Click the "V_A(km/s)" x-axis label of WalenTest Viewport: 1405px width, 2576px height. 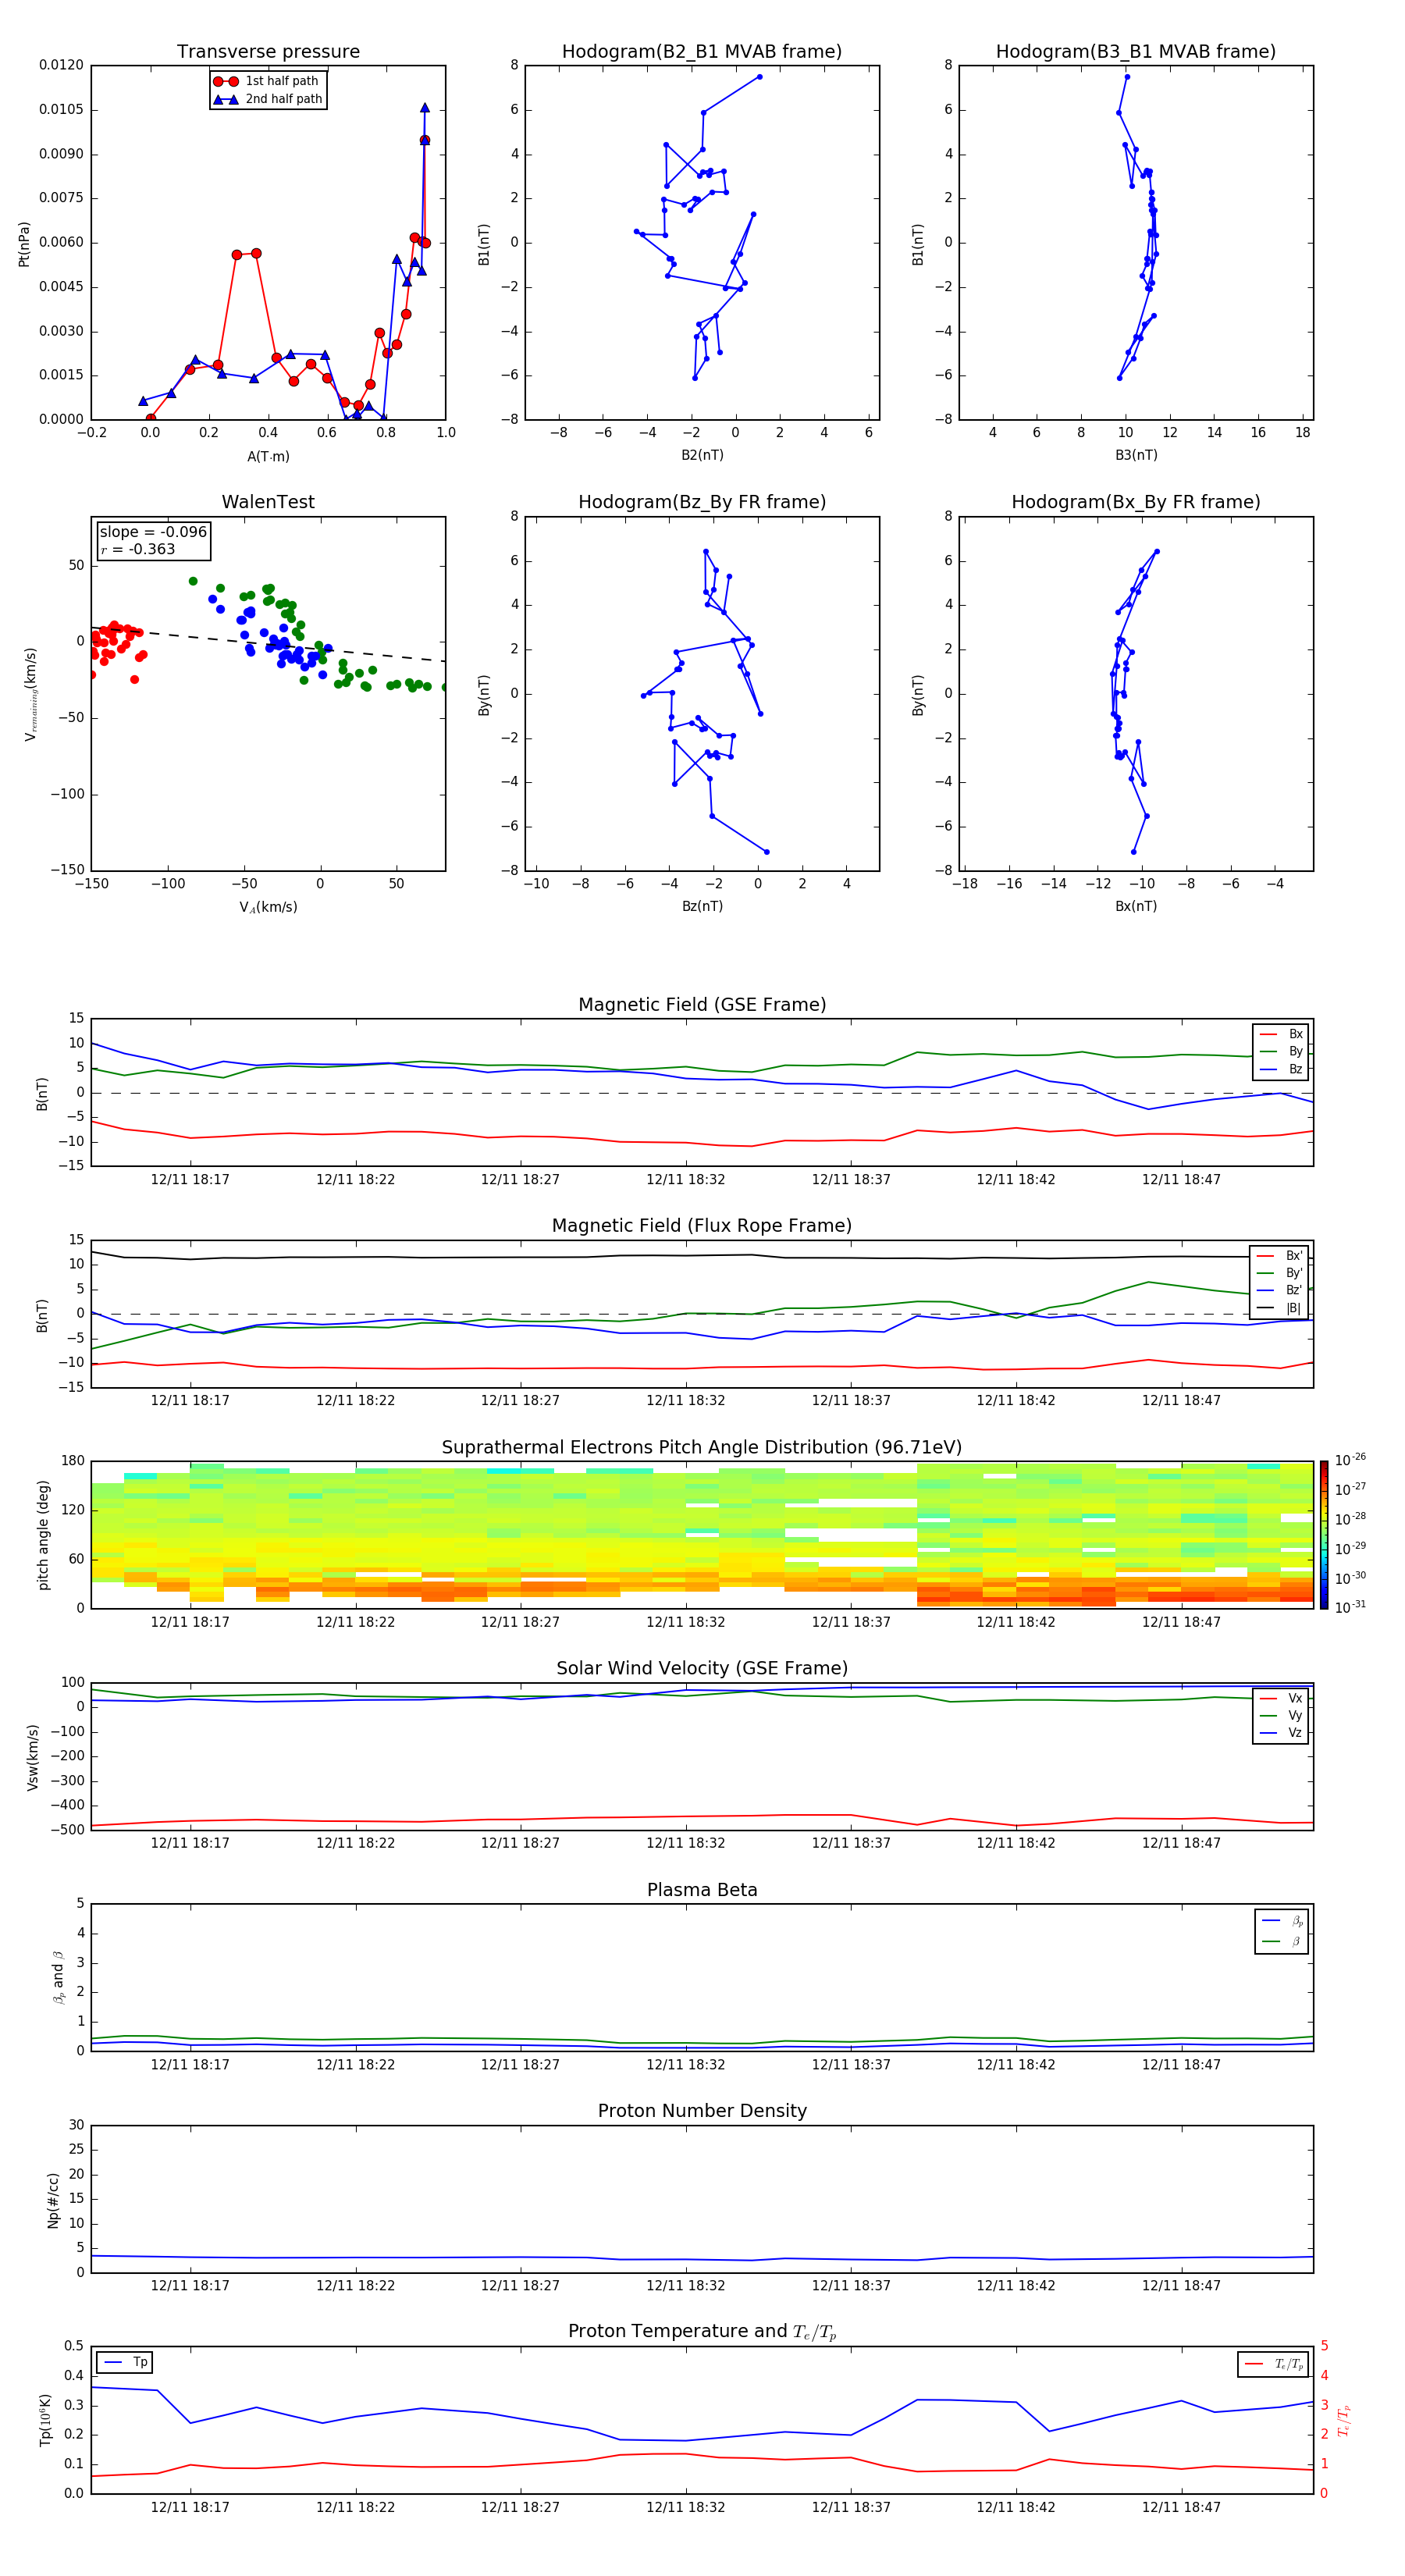pyautogui.click(x=268, y=907)
